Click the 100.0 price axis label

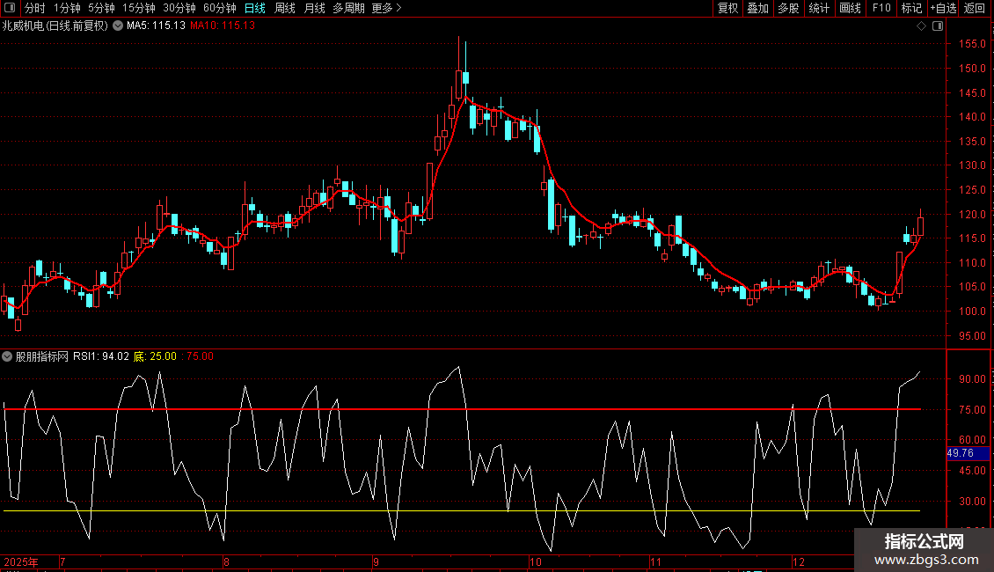pos(972,312)
